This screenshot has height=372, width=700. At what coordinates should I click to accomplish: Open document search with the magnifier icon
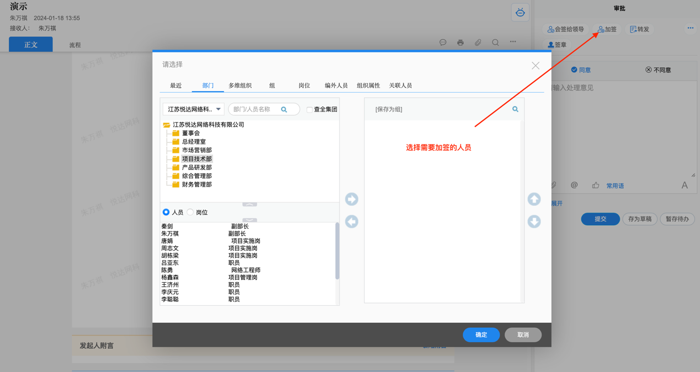[495, 42]
